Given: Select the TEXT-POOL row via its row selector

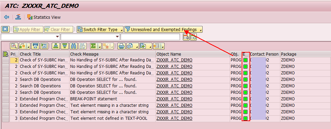Looking at the screenshot, I should [x=6, y=118].
